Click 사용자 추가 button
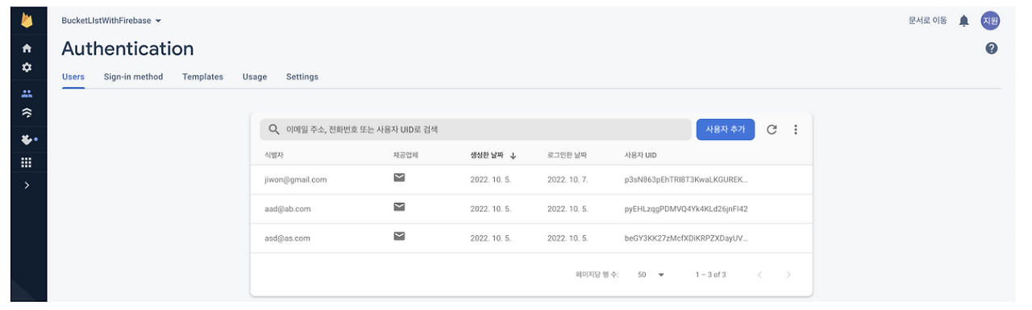This screenshot has width=1032, height=310. coord(726,130)
